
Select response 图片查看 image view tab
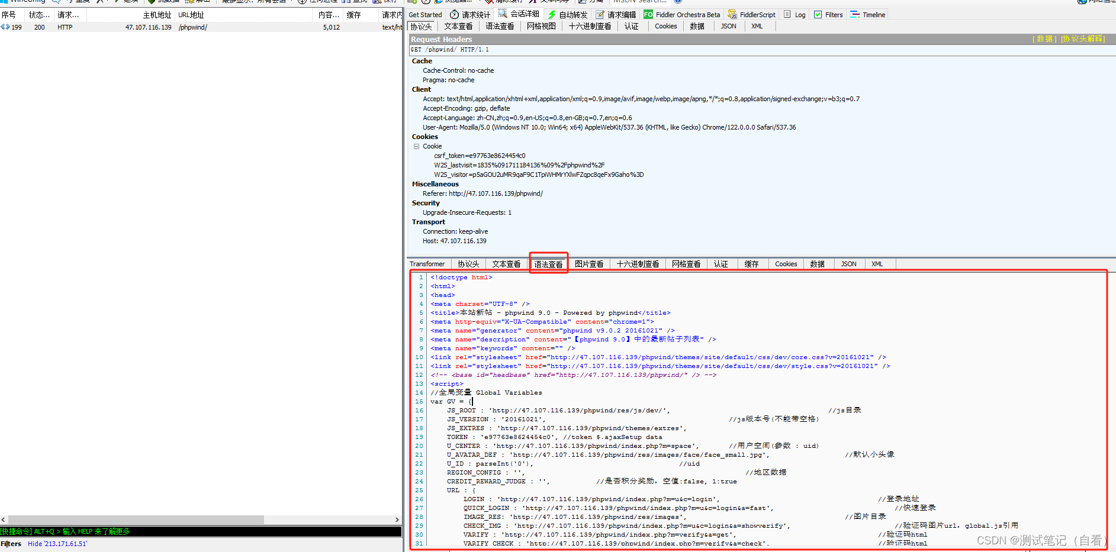pos(589,264)
